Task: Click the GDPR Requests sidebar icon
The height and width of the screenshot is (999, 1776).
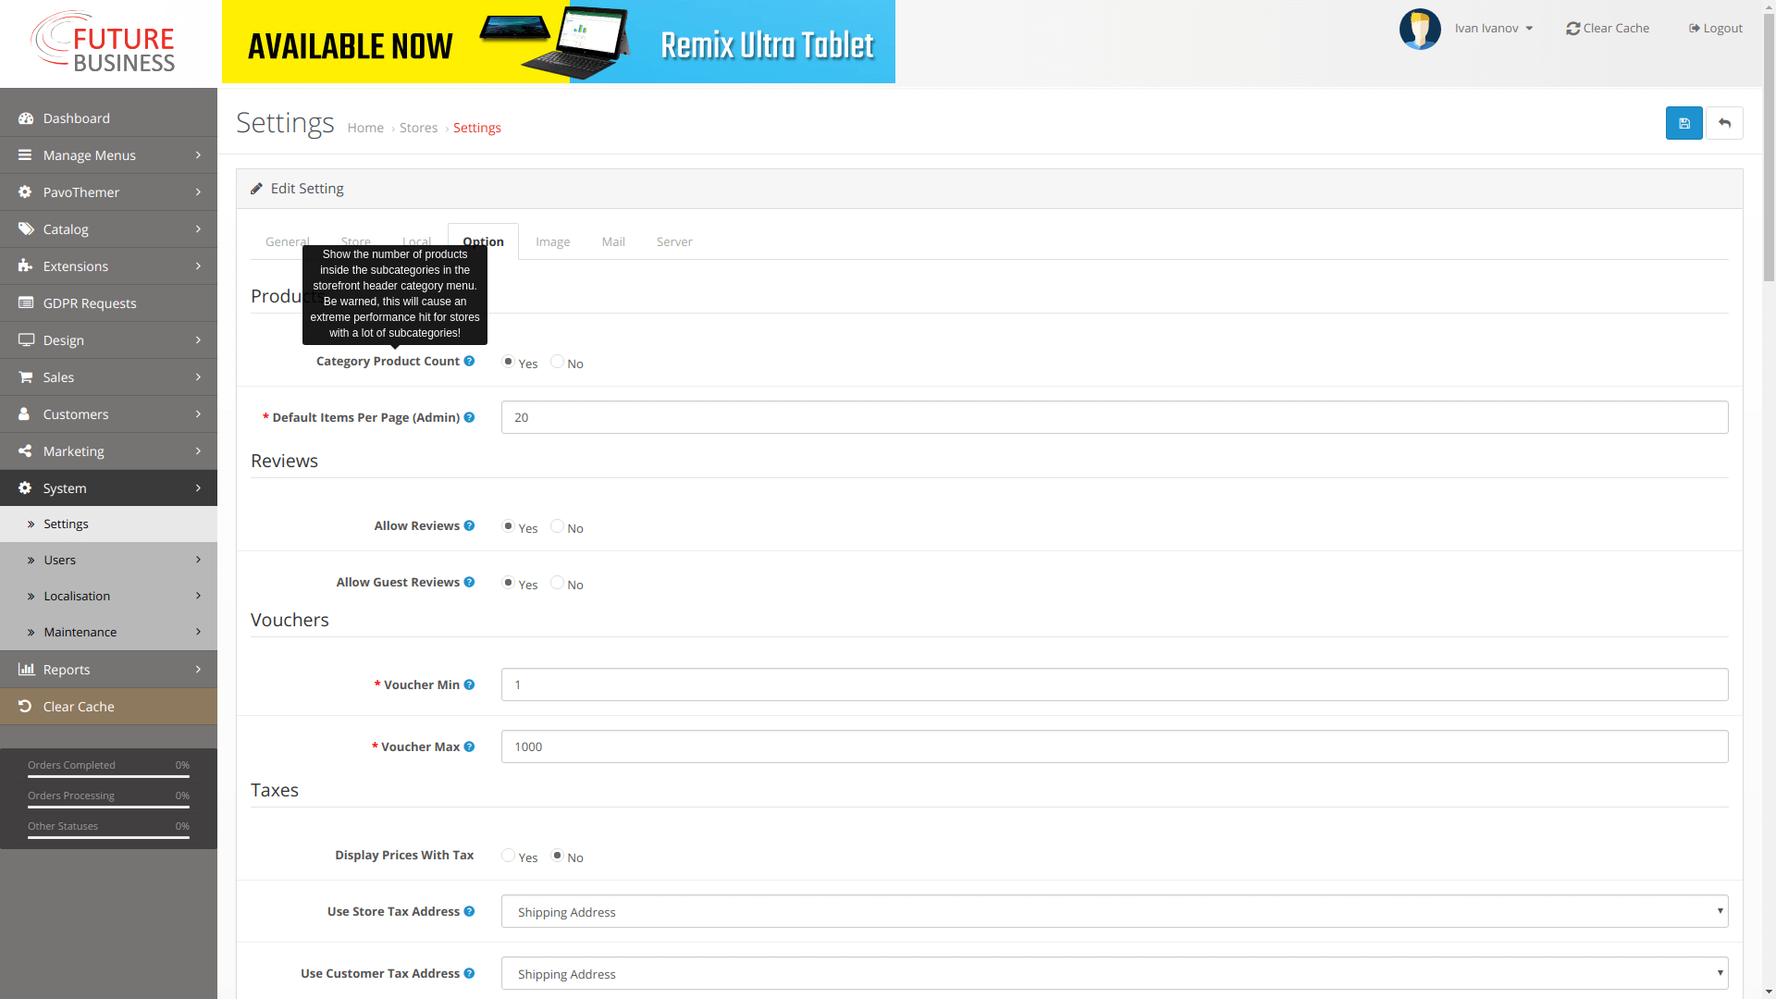Action: click(x=24, y=302)
